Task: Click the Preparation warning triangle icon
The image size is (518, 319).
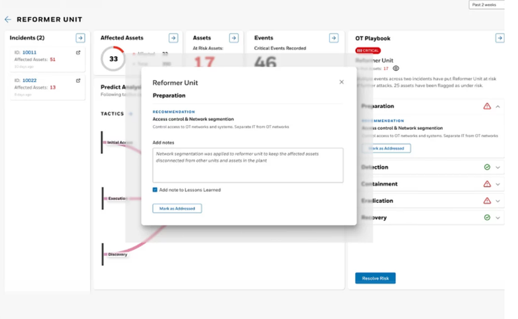Action: tap(487, 106)
